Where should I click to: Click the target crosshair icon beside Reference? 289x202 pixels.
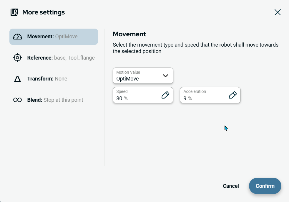18,58
